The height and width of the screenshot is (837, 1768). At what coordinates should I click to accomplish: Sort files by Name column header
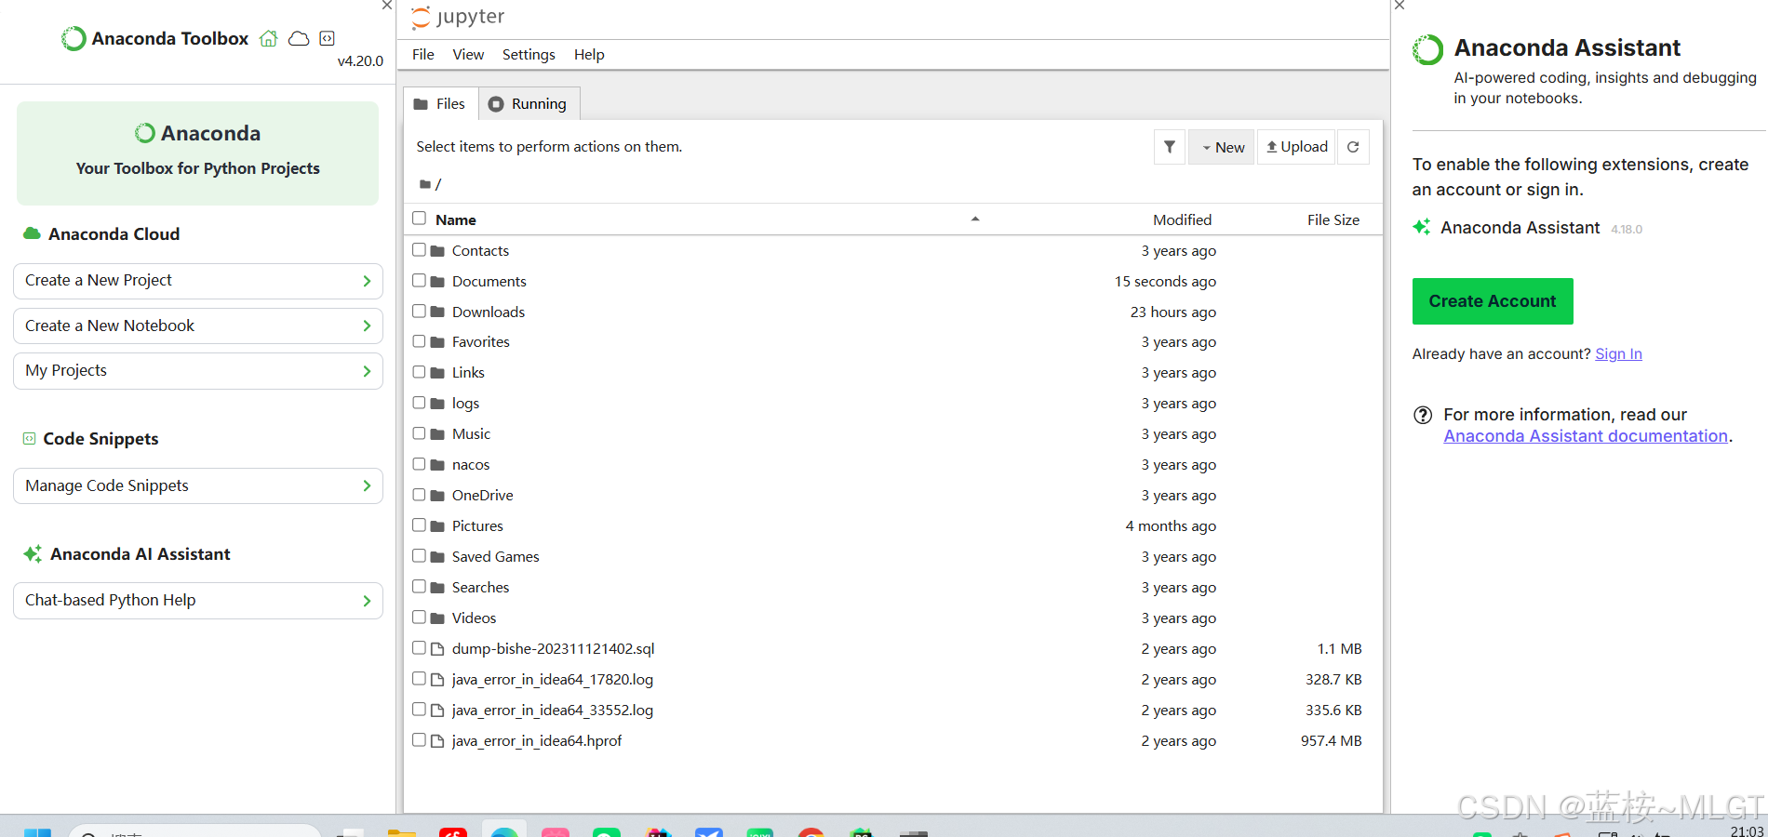(456, 220)
